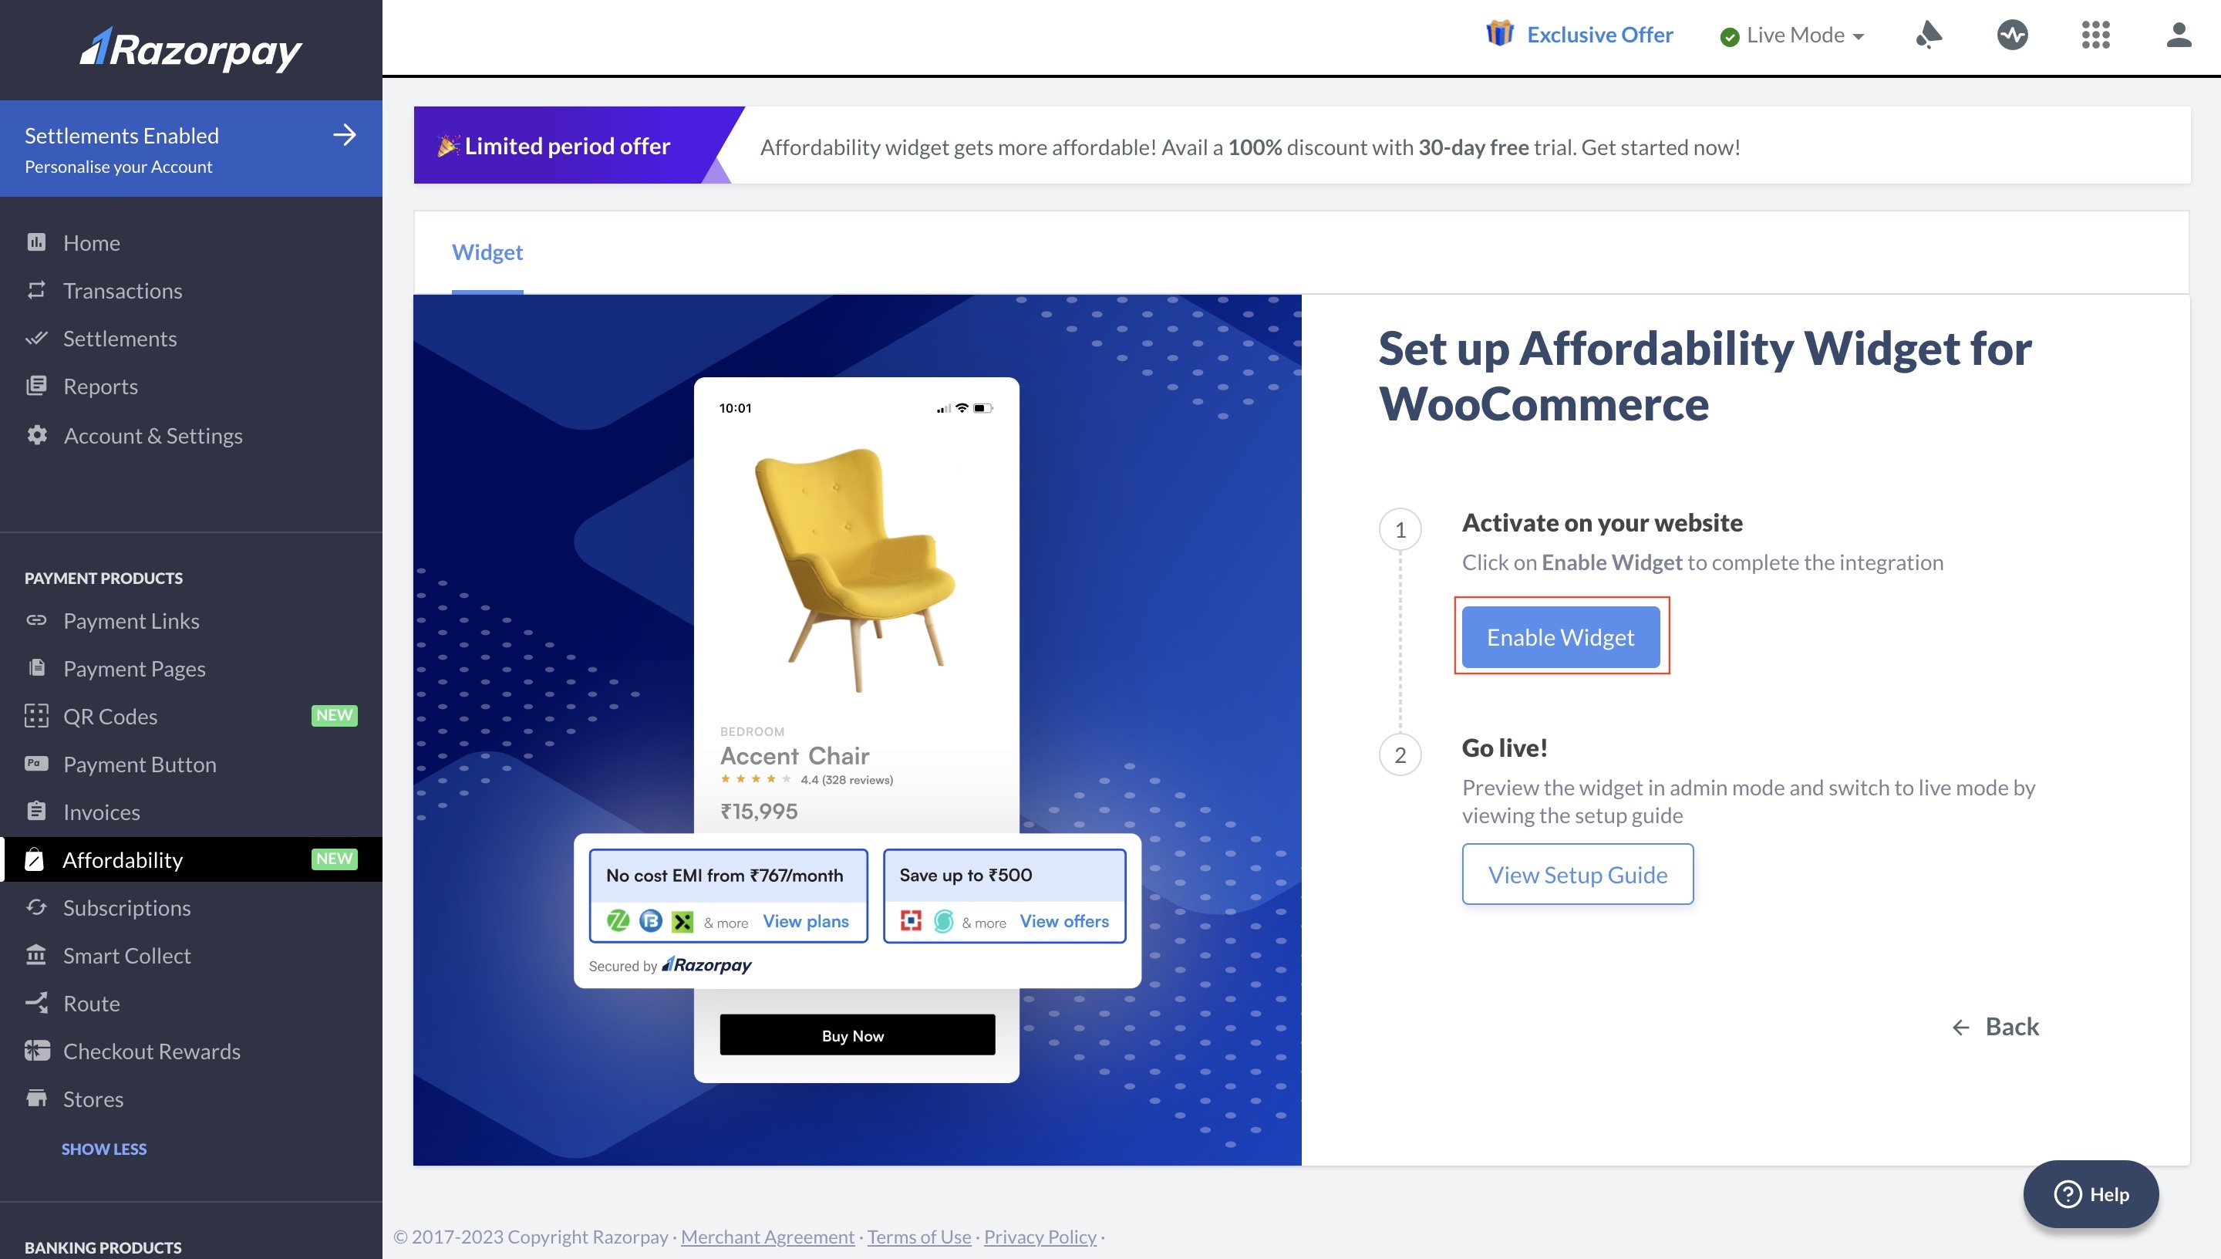Click the activity monitor icon
The image size is (2221, 1259).
point(2014,35)
